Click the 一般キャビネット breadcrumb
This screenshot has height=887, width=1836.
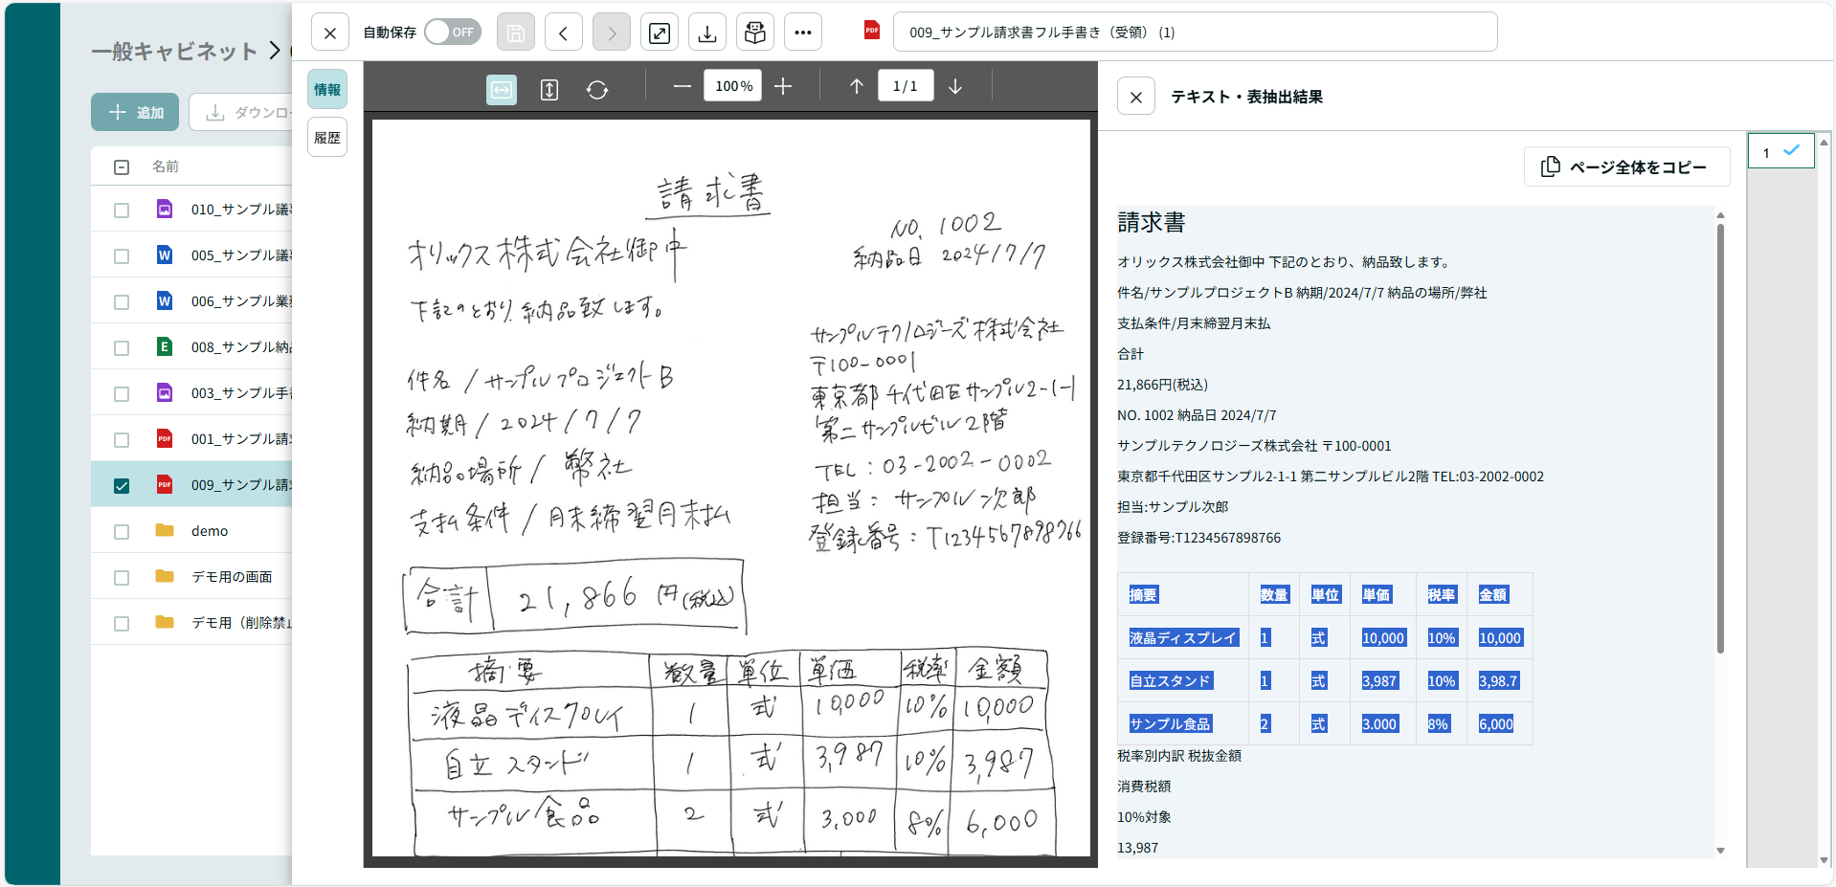175,51
